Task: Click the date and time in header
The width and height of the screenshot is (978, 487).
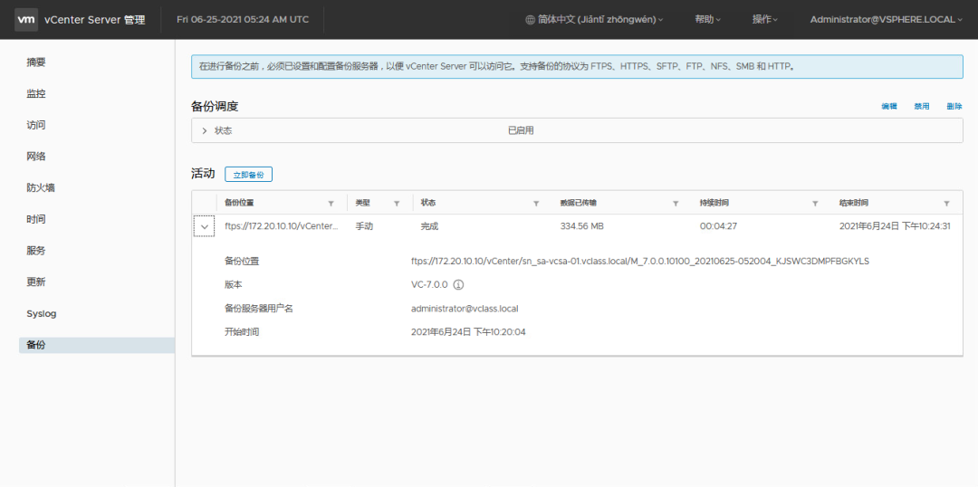Action: (x=243, y=20)
